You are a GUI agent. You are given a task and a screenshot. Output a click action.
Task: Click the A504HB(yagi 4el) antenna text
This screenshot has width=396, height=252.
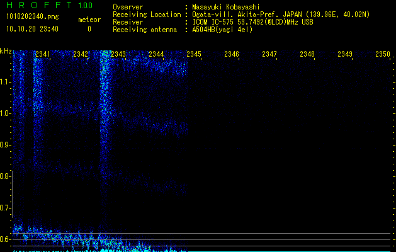coord(222,30)
